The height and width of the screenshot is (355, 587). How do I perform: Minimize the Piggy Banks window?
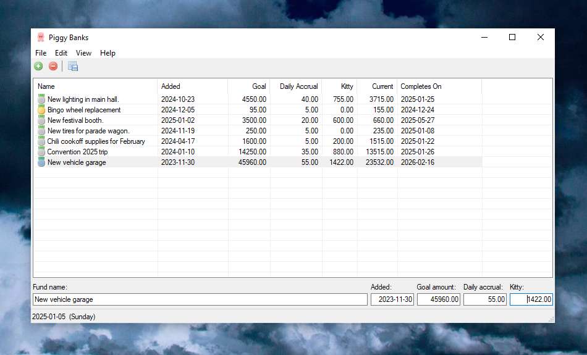click(484, 37)
